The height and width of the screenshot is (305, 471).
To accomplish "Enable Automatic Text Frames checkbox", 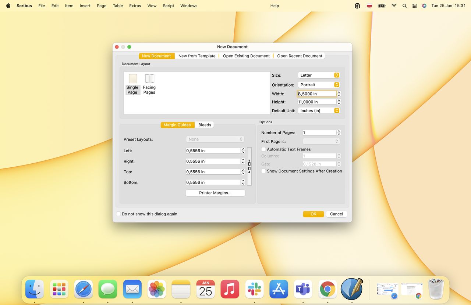I will (263, 149).
